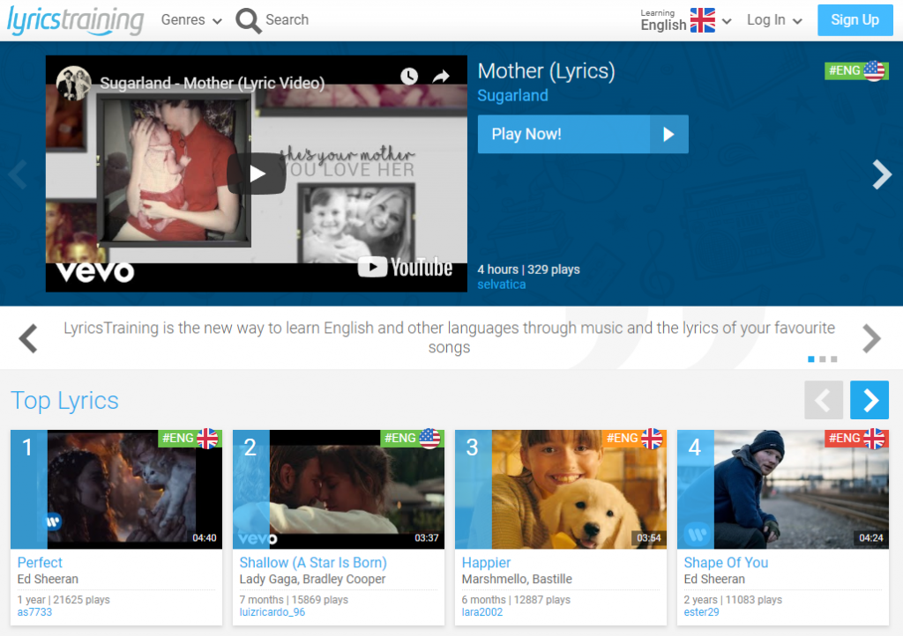Click the #ENG badge on Perfect
Image resolution: width=903 pixels, height=636 pixels.
(x=190, y=438)
